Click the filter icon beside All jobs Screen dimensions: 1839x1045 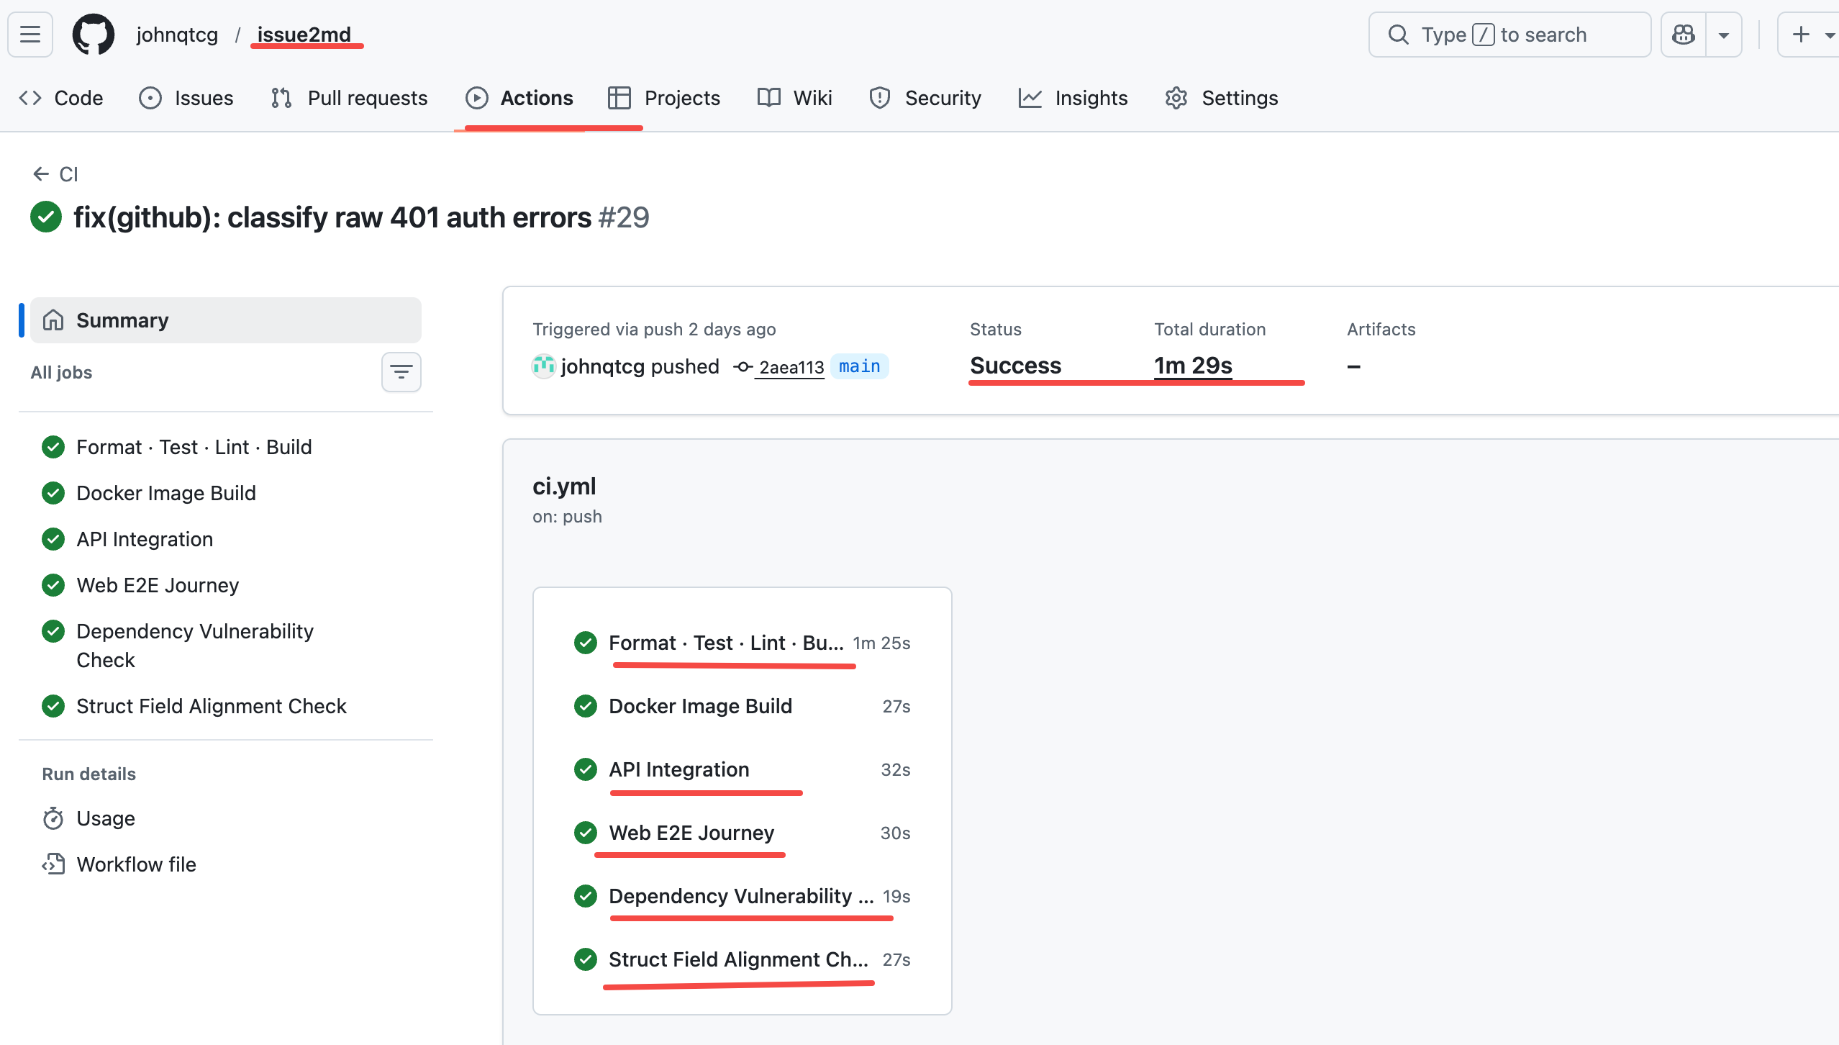401,372
